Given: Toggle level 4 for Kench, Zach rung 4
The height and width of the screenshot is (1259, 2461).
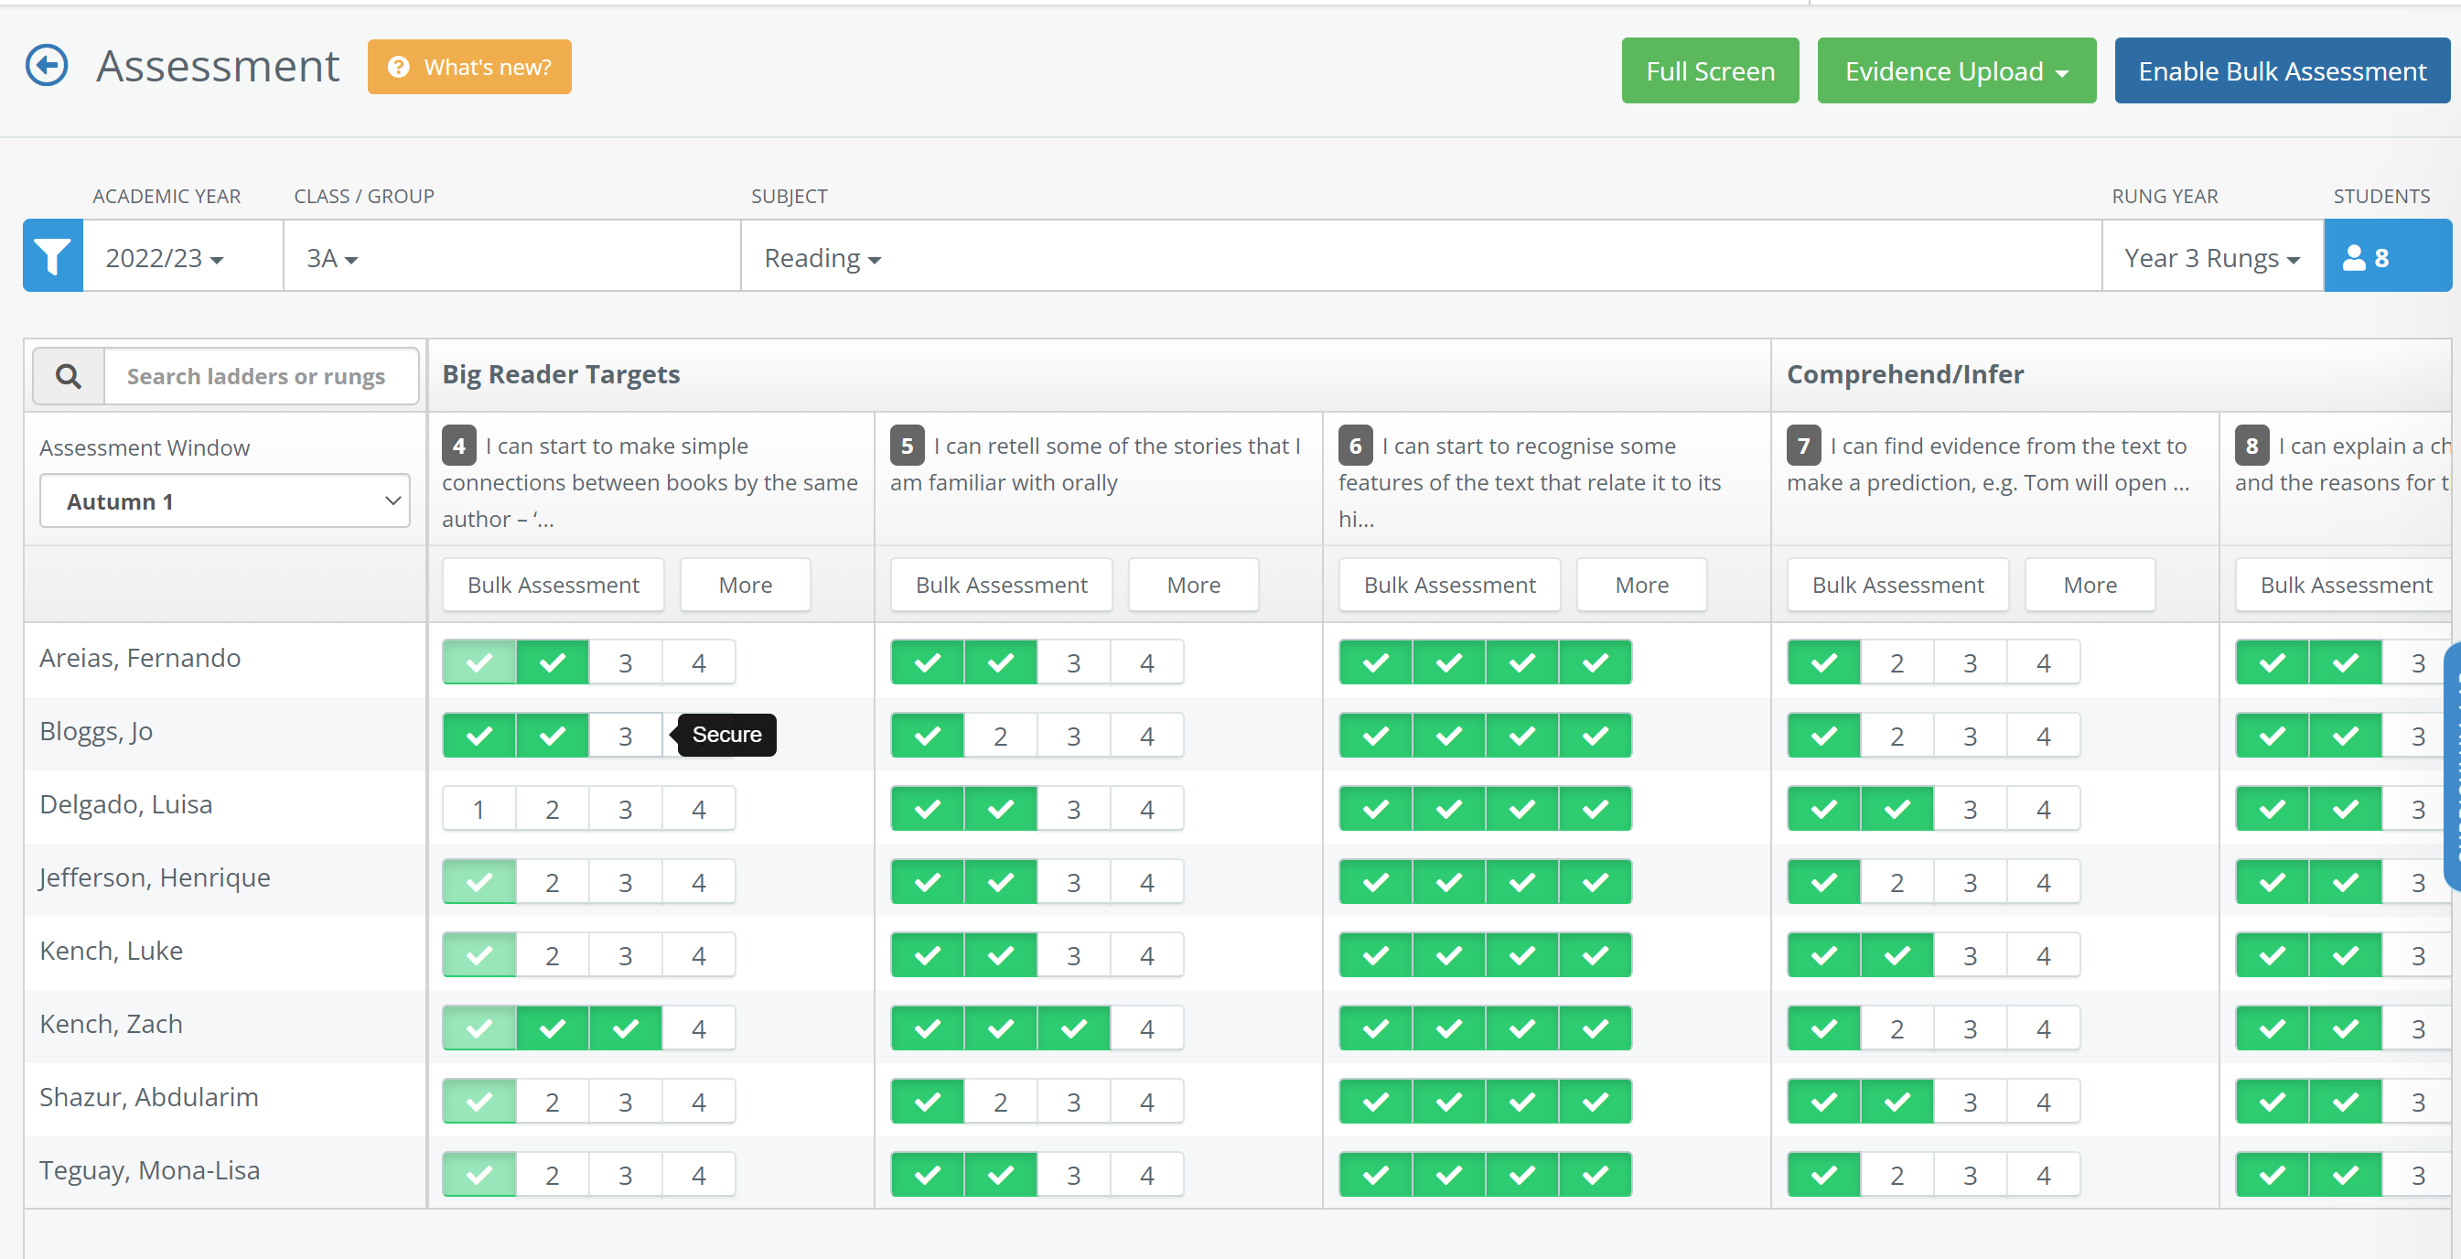Looking at the screenshot, I should click(698, 1028).
